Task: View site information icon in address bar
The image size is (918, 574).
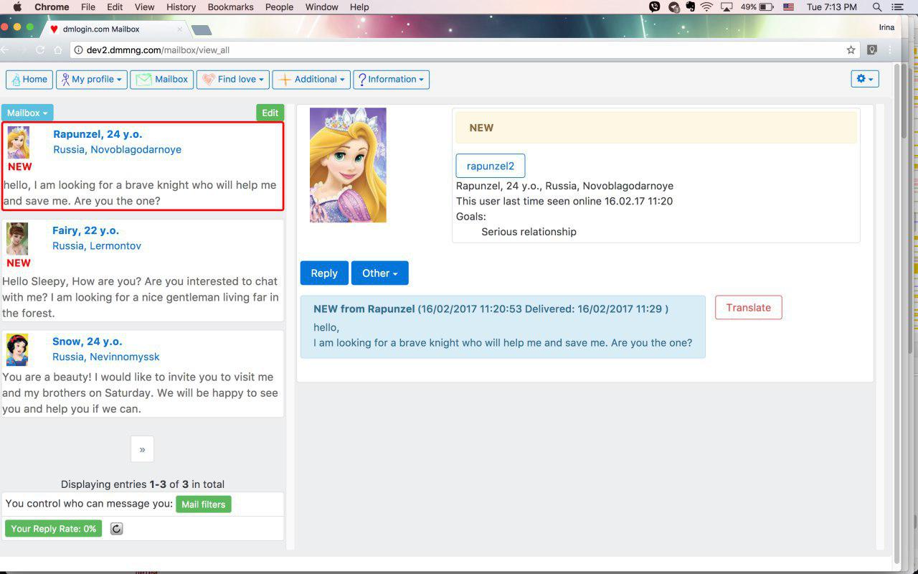Action: tap(79, 50)
